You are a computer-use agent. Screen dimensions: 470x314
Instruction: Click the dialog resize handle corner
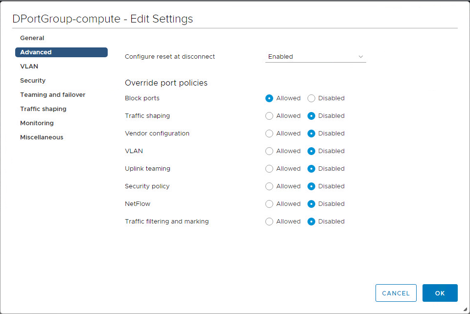click(465, 309)
